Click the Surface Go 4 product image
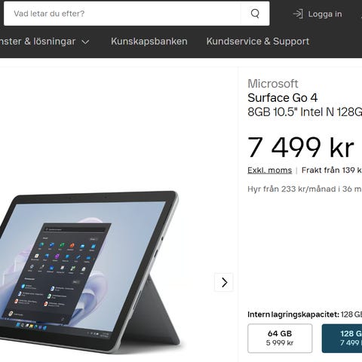The width and height of the screenshot is (362, 362). click(90, 271)
